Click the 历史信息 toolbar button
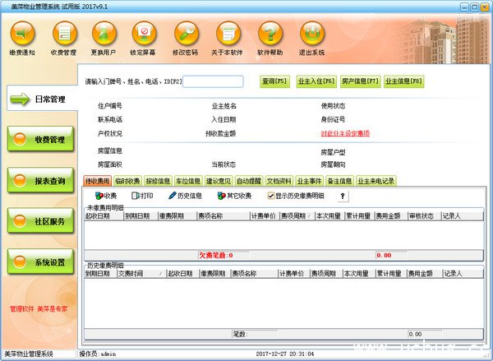Screen dimensions: 493x361 click(186, 196)
